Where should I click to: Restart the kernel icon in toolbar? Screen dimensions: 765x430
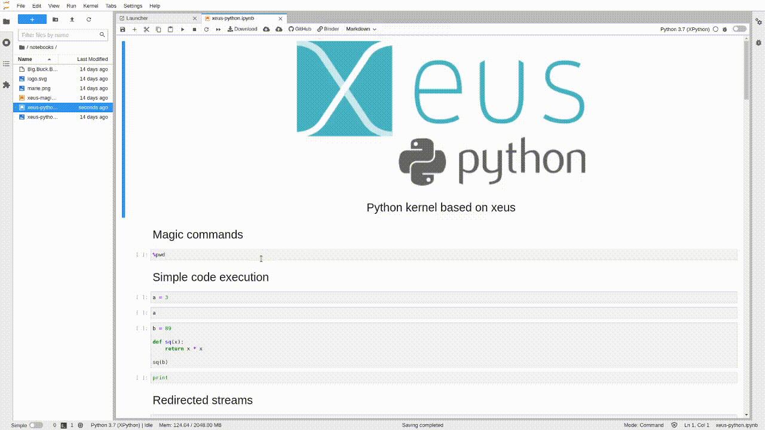pyautogui.click(x=206, y=29)
